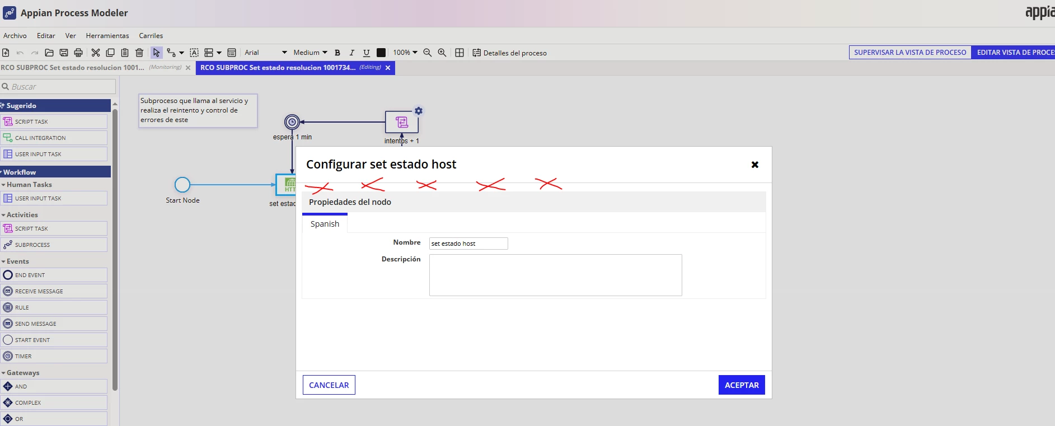Close the Editing process tab
Image resolution: width=1055 pixels, height=426 pixels.
point(388,68)
